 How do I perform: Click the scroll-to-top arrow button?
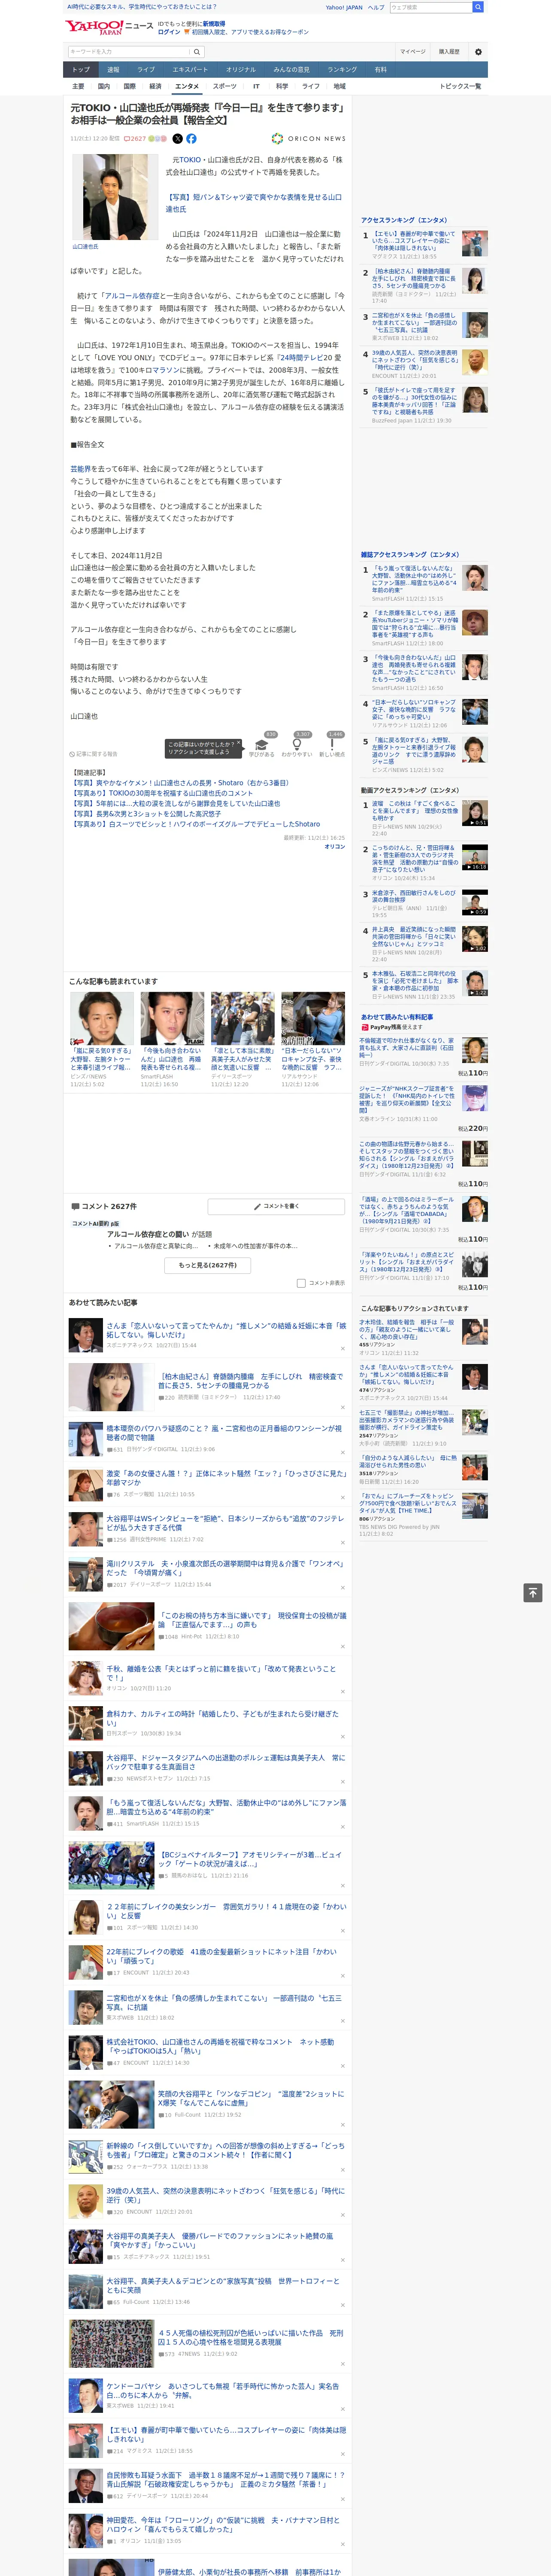(533, 1592)
